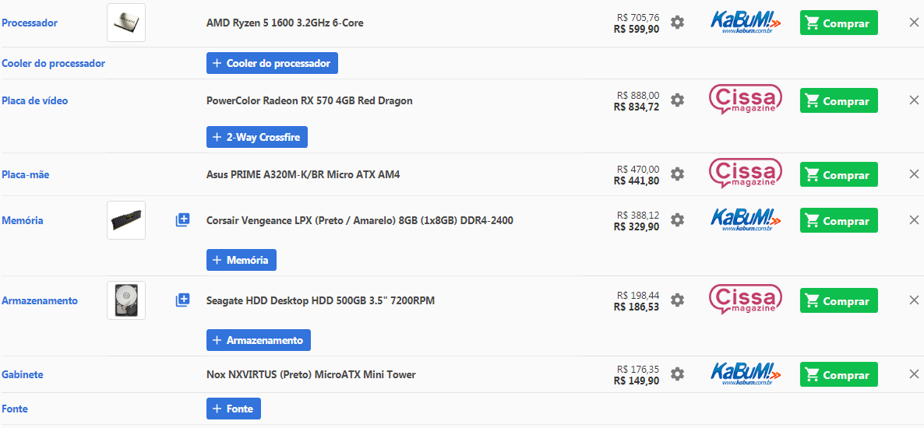
Task: Remove the Seagate HDD 500GB drive
Action: pyautogui.click(x=914, y=300)
